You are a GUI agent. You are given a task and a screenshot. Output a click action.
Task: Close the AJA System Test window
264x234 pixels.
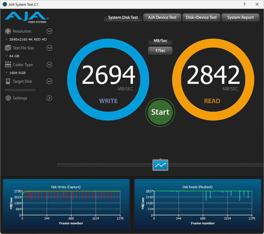[x=257, y=4]
